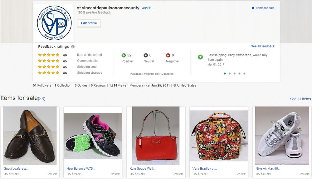Viewport: 312px width, 179px height.
Task: Open See all items link
Action: coord(300,99)
